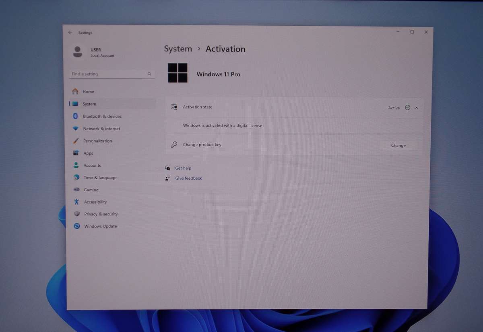Screen dimensions: 483x332
Task: Navigate to System in the breadcrumb
Action: coord(178,49)
